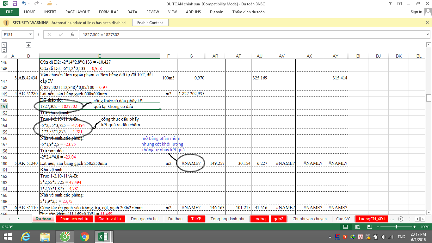The image size is (432, 243).
Task: Click the Insert Function fx icon
Action: click(x=72, y=34)
